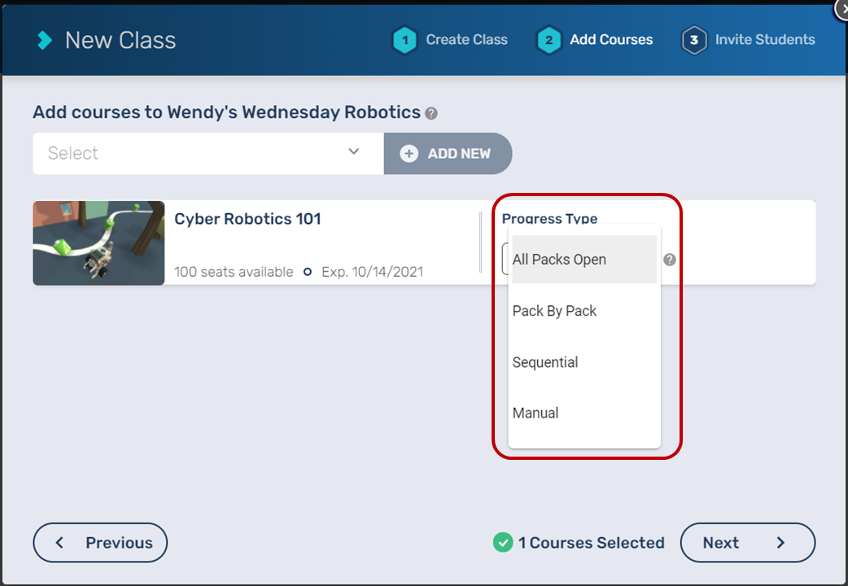Screen dimensions: 848x586
Task: Click the Cyber Robotics 101 course thumbnail
Action: click(98, 243)
